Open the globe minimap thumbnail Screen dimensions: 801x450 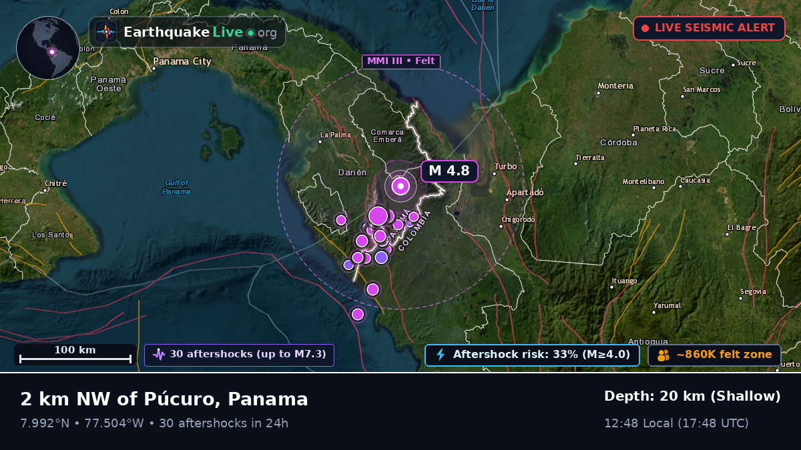(48, 48)
